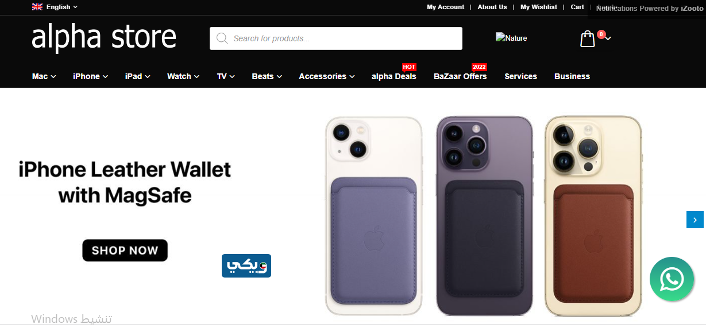Expand the iPhone menu dropdown
Image resolution: width=706 pixels, height=328 pixels.
[x=91, y=76]
